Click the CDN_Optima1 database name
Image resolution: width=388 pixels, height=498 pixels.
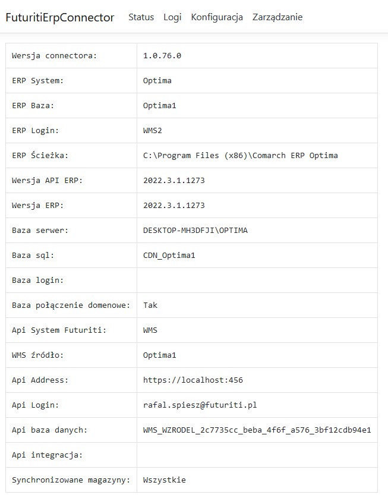[169, 256]
